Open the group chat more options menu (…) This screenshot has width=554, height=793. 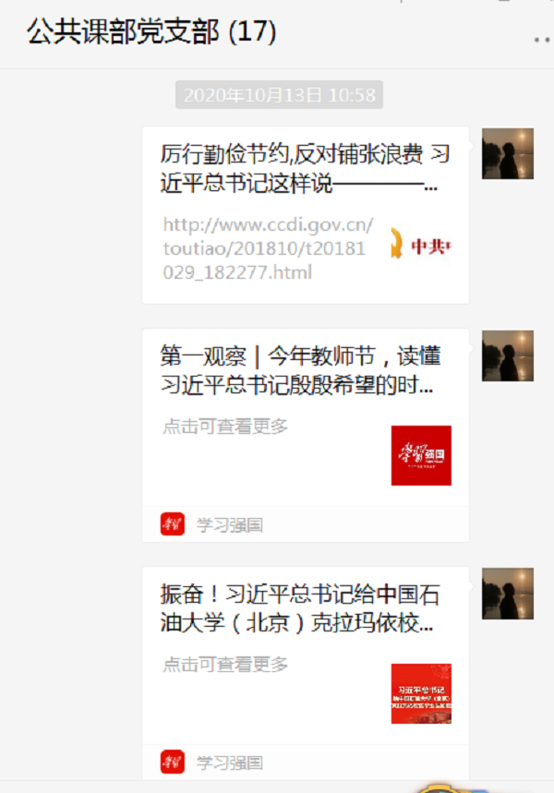[542, 40]
